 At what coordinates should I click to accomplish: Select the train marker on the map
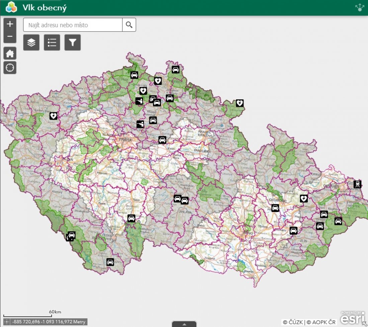point(357,184)
